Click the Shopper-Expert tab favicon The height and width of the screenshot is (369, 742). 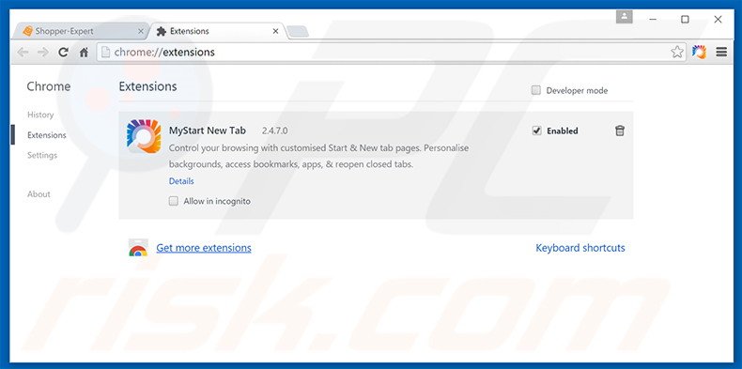(x=27, y=31)
